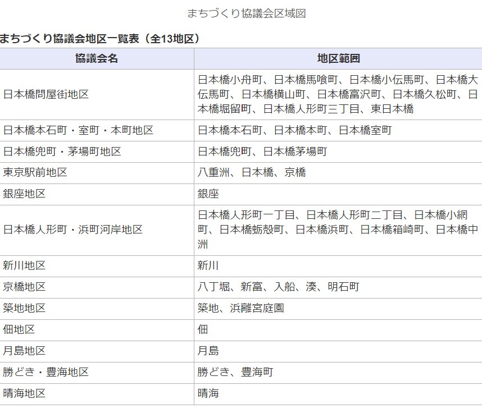The width and height of the screenshot is (482, 413).
Task: Click the まちづくり協議会地区一覧表 heading
Action: tap(100, 39)
